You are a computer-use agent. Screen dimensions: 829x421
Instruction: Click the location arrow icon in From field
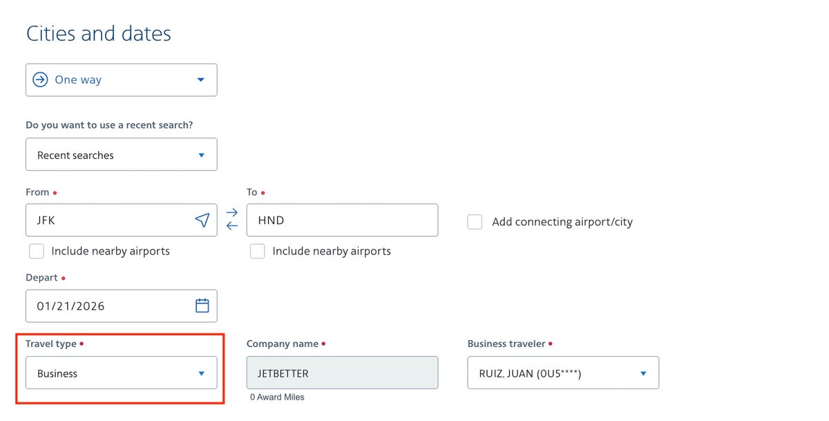(202, 221)
